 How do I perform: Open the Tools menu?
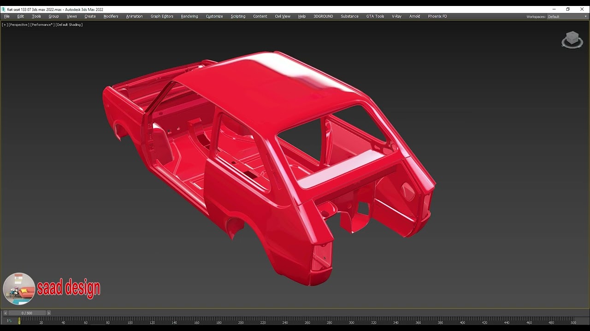[x=36, y=16]
